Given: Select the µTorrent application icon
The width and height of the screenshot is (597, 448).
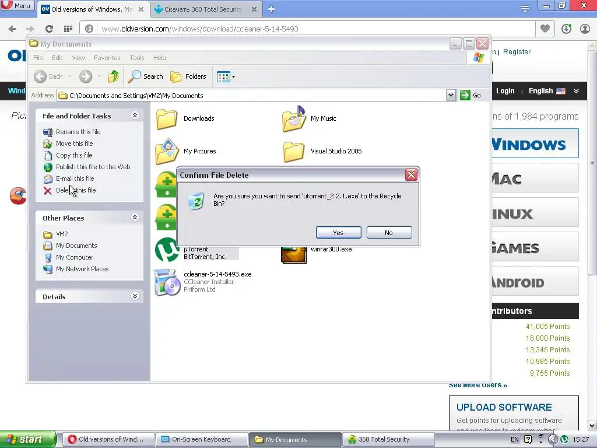Looking at the screenshot, I should point(167,250).
